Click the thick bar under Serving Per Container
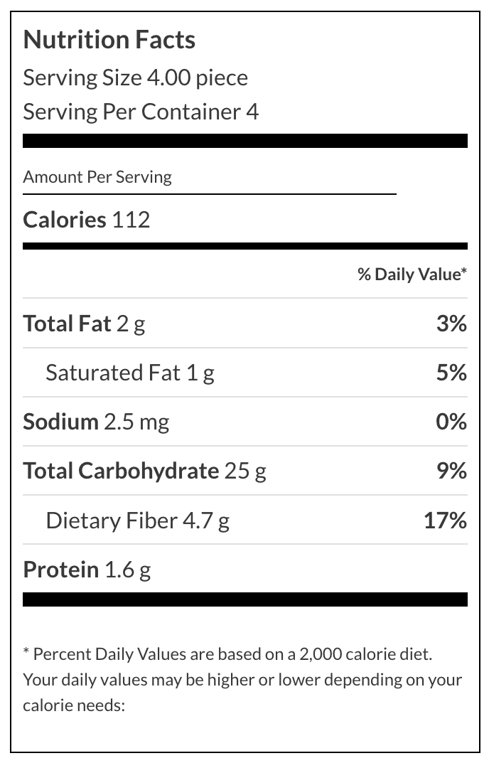 click(x=245, y=141)
